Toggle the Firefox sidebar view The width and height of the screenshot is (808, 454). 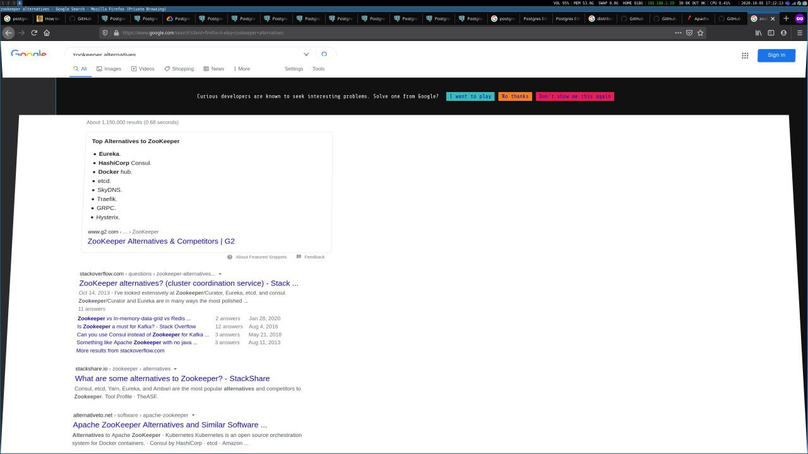click(771, 33)
